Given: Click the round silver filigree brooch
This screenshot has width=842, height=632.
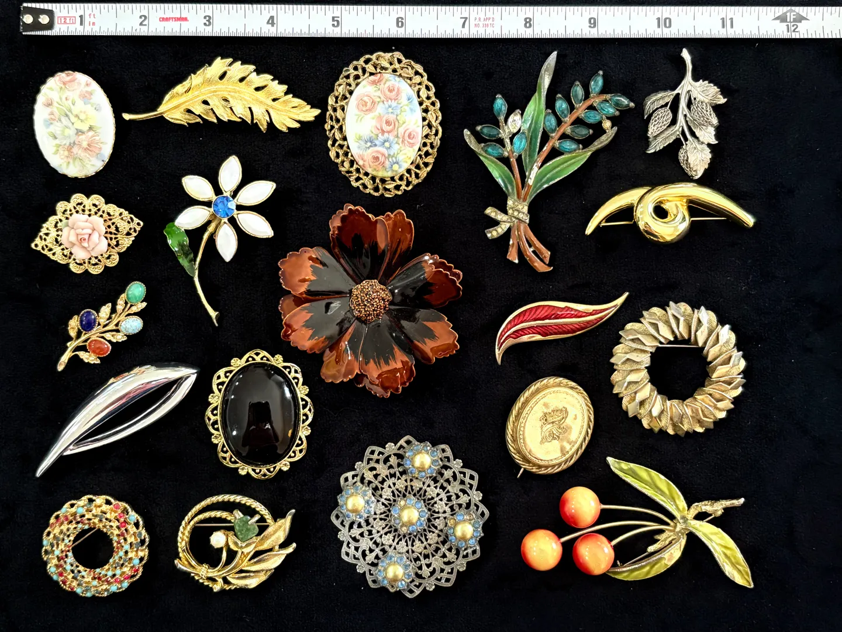Looking at the screenshot, I should point(410,516).
